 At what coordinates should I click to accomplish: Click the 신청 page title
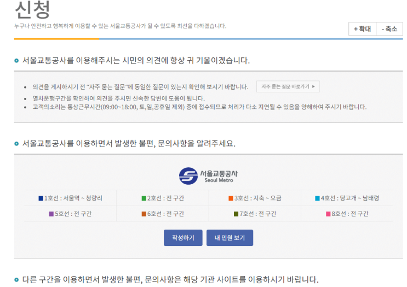tap(32, 10)
